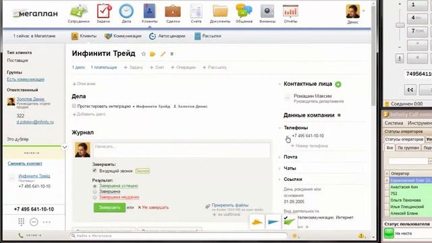Open the softphone keypad grid icon
The height and width of the screenshot is (243, 432).
click(21, 222)
